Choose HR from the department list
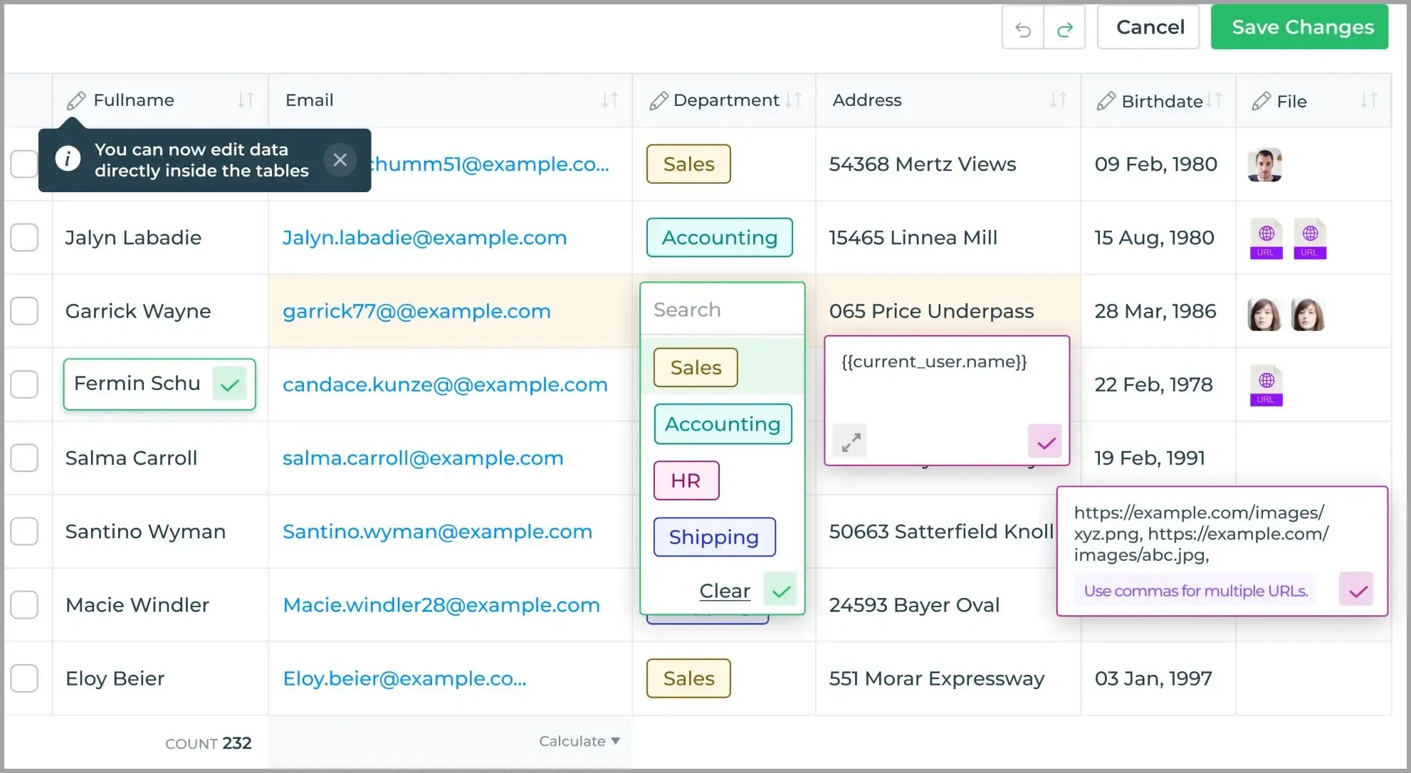 686,480
